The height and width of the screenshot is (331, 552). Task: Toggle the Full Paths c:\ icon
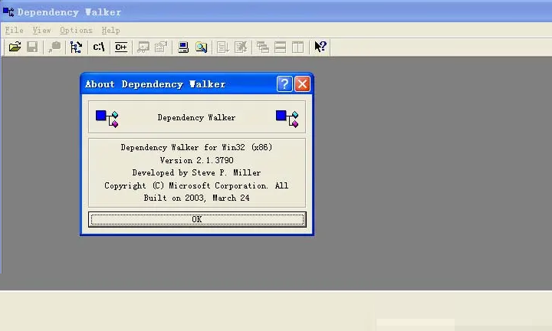click(x=99, y=47)
